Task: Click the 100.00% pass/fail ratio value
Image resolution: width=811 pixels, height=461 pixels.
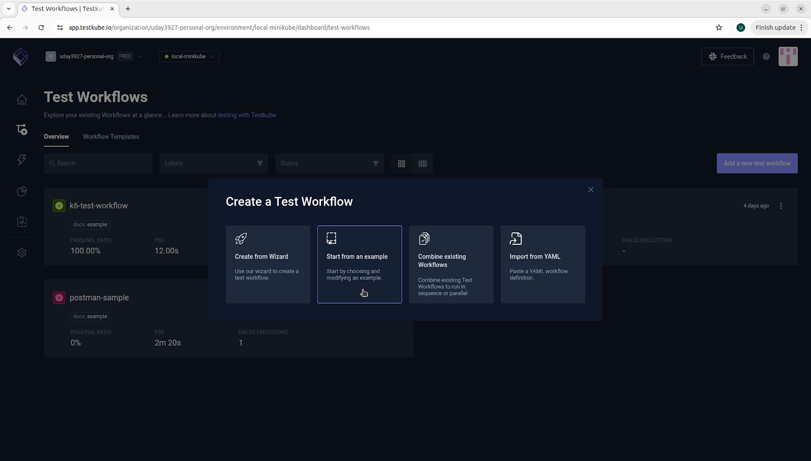Action: click(x=86, y=251)
